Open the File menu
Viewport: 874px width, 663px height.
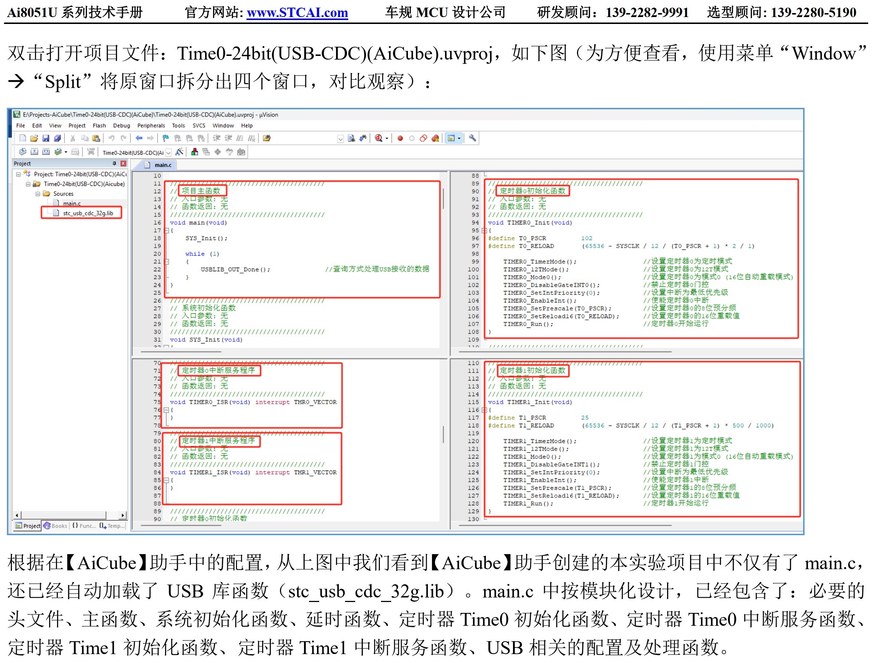pyautogui.click(x=21, y=126)
